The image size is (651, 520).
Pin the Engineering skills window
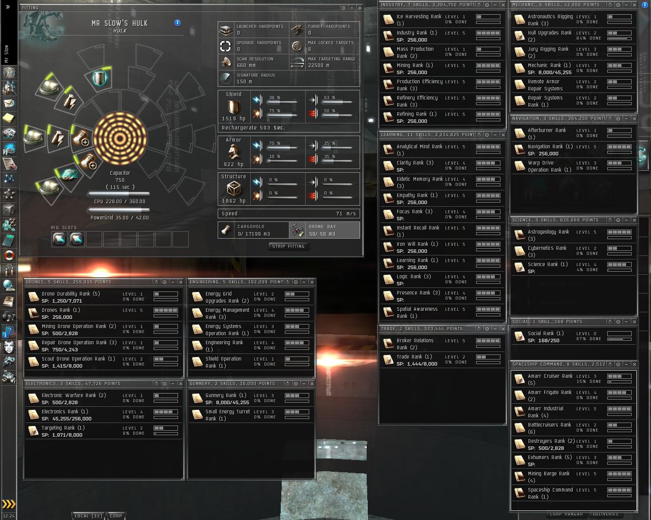click(295, 282)
